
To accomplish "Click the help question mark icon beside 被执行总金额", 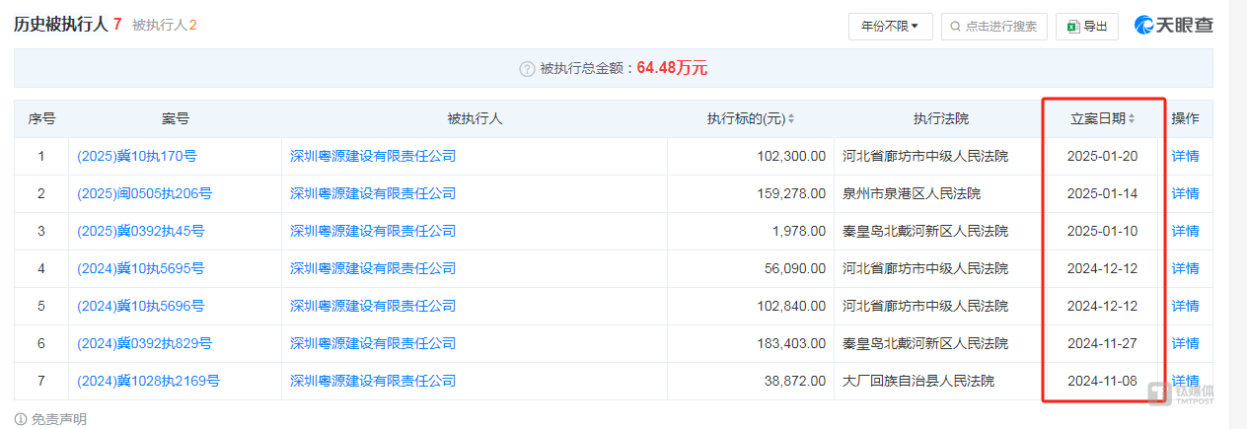I will click(x=527, y=69).
